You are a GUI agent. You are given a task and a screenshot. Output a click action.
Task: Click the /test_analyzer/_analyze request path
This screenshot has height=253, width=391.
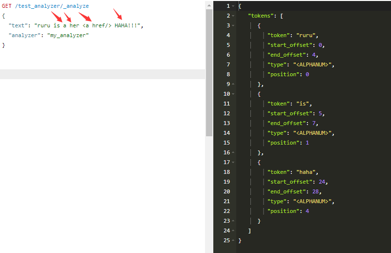(52, 6)
